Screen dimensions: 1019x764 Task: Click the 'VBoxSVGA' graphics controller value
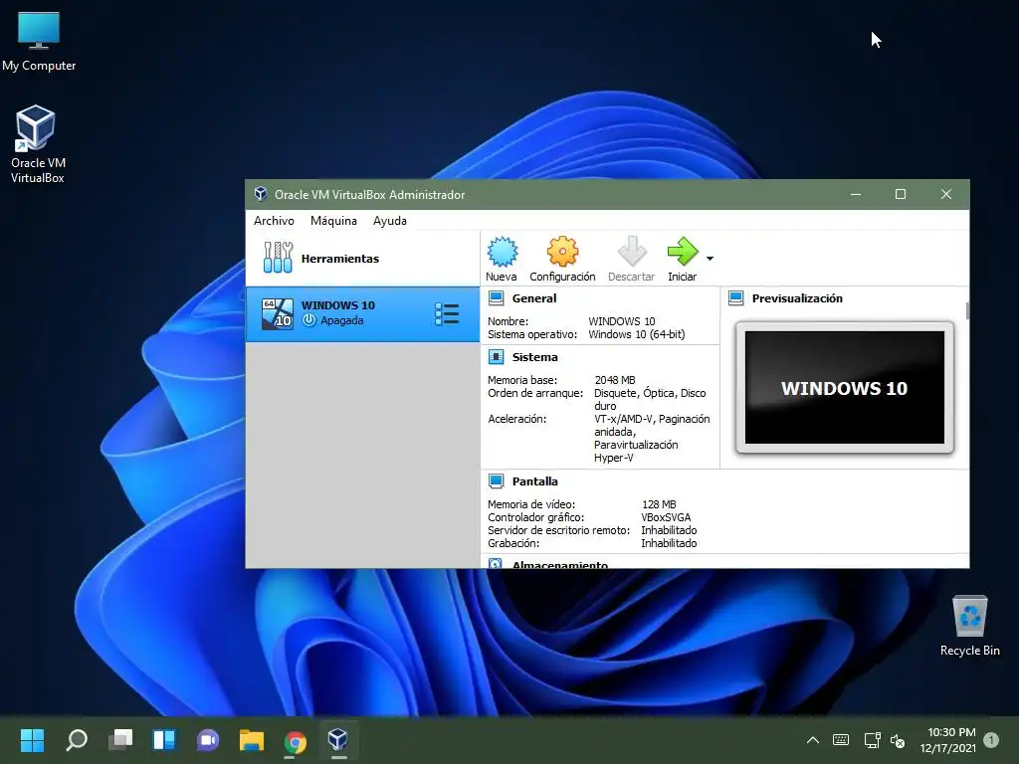(x=666, y=517)
